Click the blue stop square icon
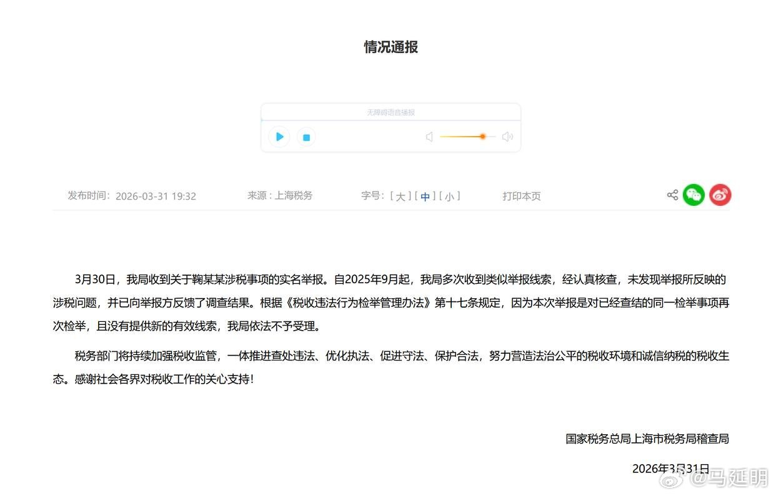The height and width of the screenshot is (496, 776). click(306, 137)
